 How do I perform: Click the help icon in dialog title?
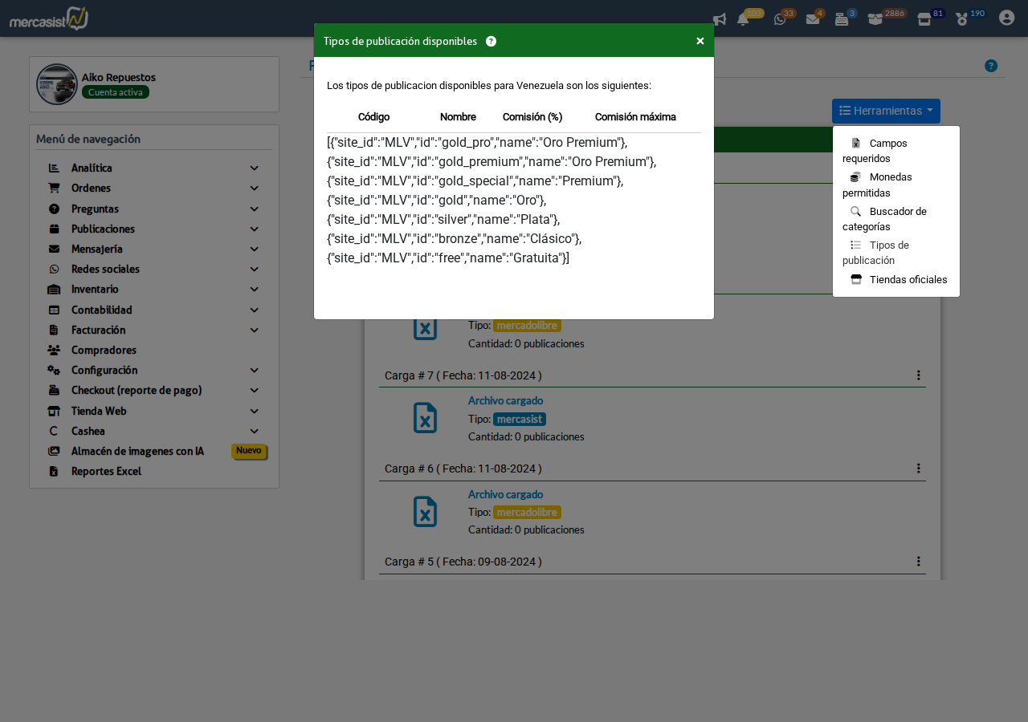pos(492,42)
